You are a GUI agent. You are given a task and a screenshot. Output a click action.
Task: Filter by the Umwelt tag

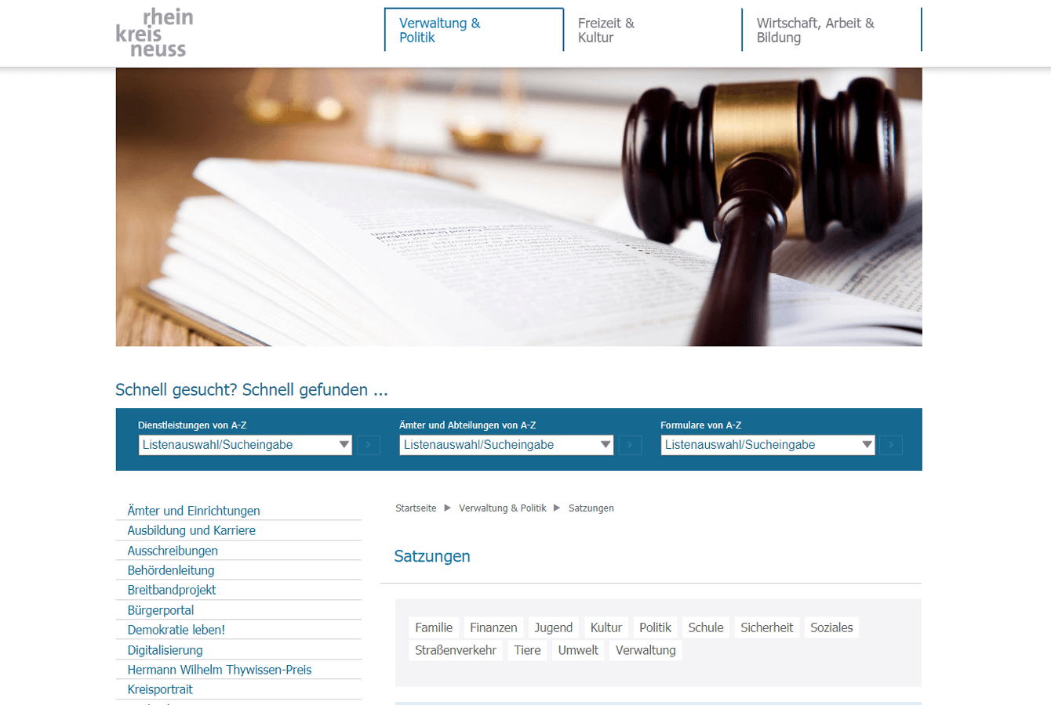[578, 650]
